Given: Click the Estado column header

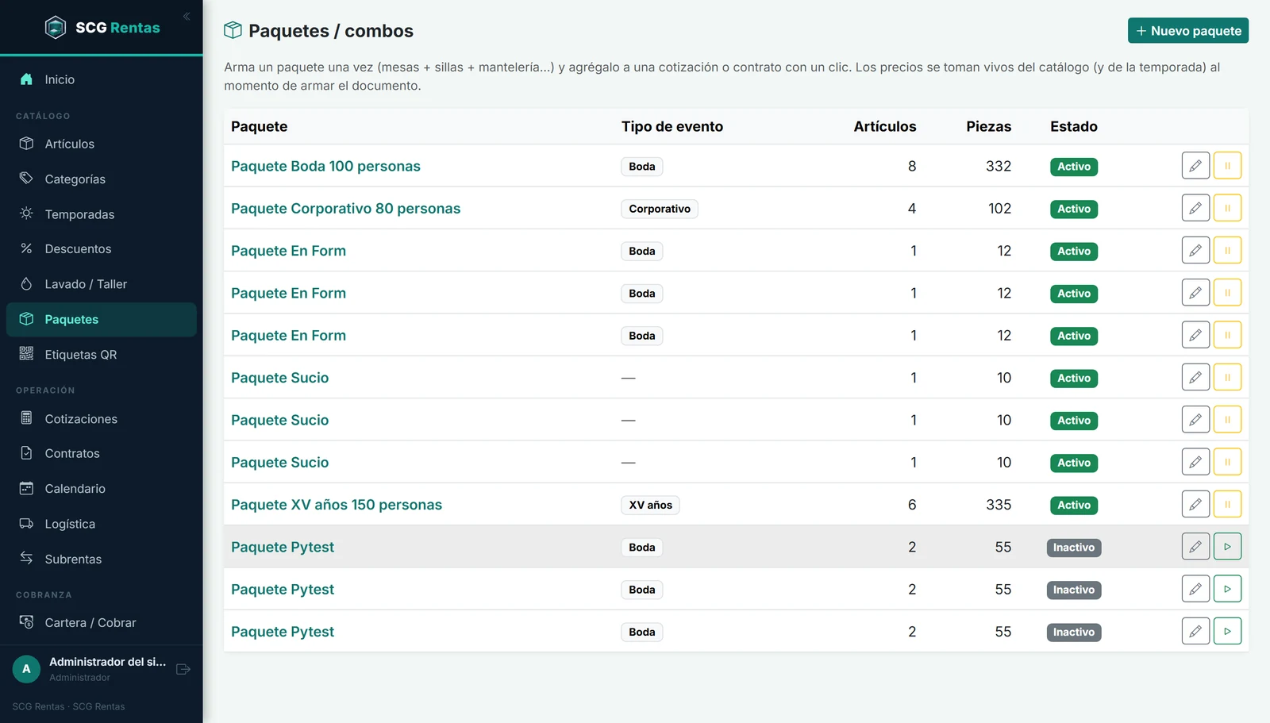Looking at the screenshot, I should tap(1074, 126).
